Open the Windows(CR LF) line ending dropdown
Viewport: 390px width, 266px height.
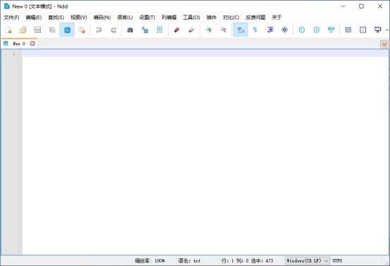(307, 261)
